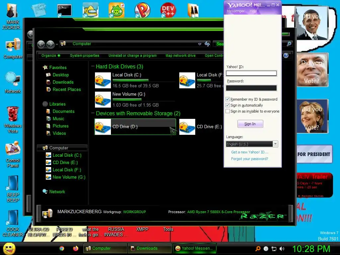This screenshot has width=340, height=255.
Task: Open the Control Panel desktop icon
Action: [x=13, y=154]
